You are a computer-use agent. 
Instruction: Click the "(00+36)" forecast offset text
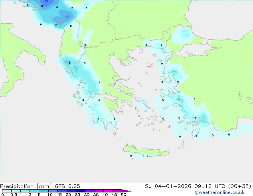[x=239, y=186]
